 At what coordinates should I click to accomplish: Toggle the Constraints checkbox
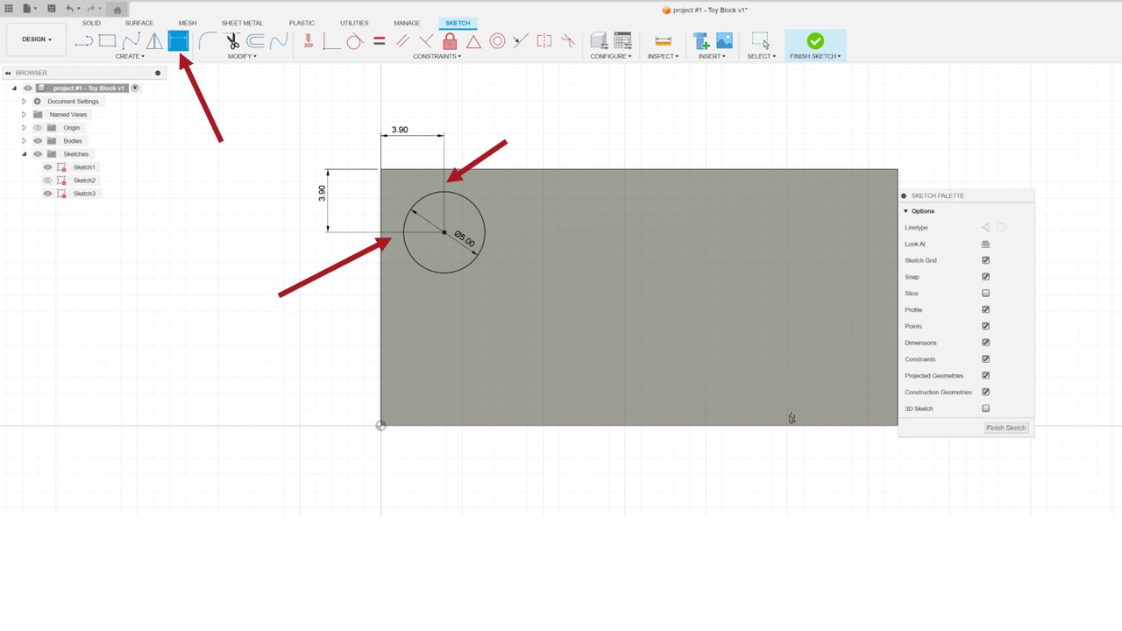tap(986, 359)
